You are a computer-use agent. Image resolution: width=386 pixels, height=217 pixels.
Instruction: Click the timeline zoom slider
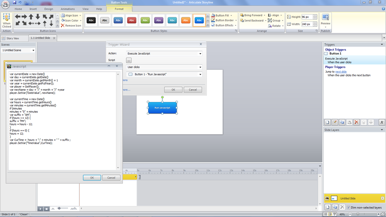[x=59, y=208]
